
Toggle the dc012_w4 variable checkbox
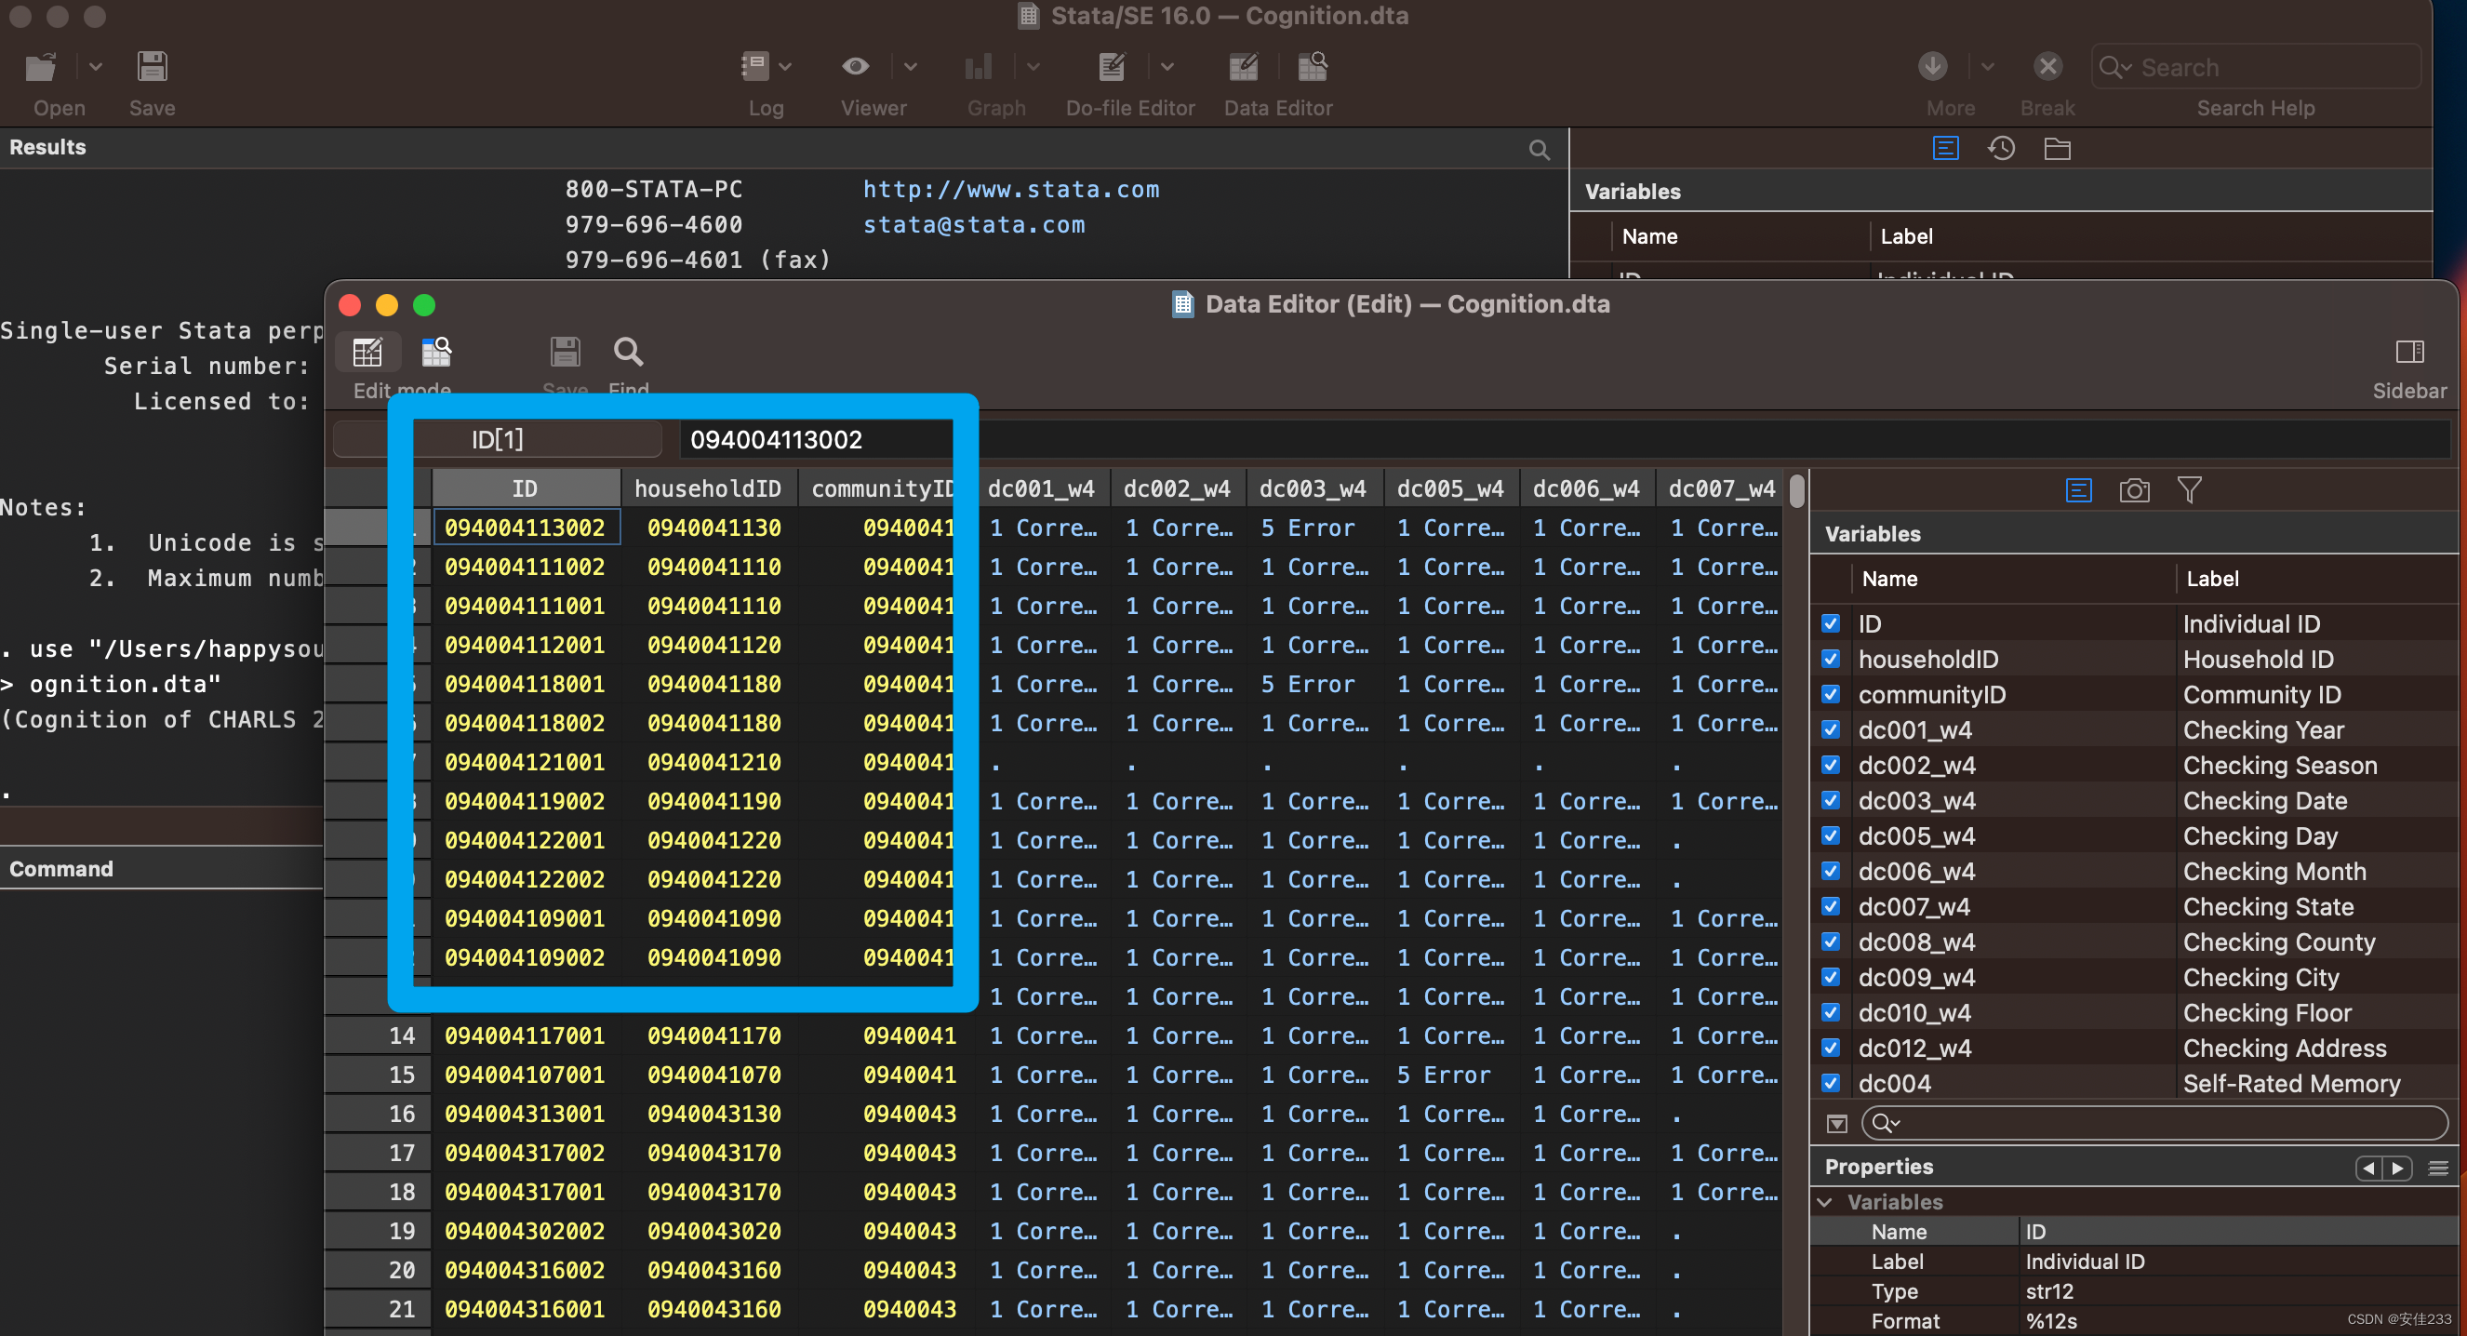point(1830,1048)
